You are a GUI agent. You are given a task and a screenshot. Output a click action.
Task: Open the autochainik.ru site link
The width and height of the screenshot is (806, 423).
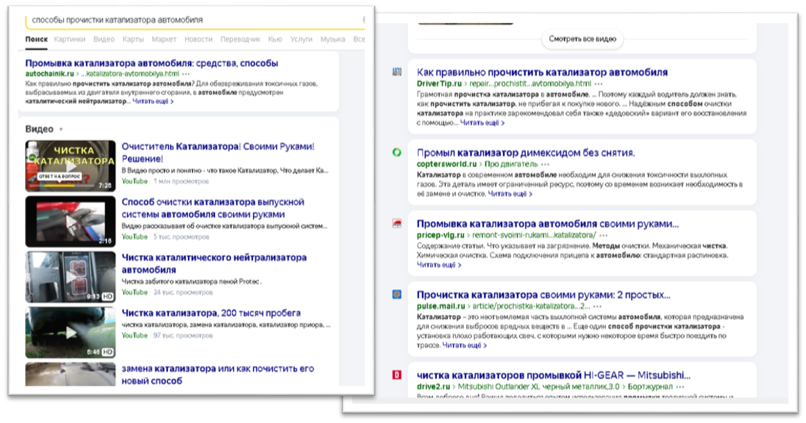click(50, 74)
